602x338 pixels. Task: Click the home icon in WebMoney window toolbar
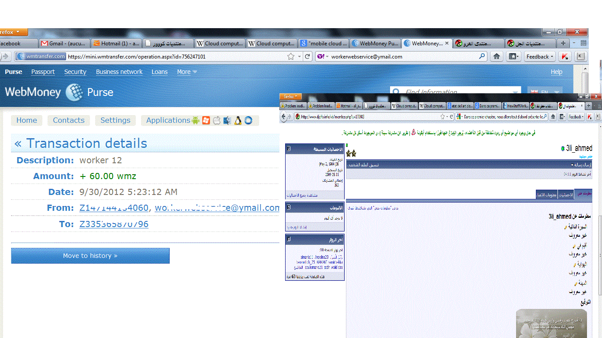497,56
